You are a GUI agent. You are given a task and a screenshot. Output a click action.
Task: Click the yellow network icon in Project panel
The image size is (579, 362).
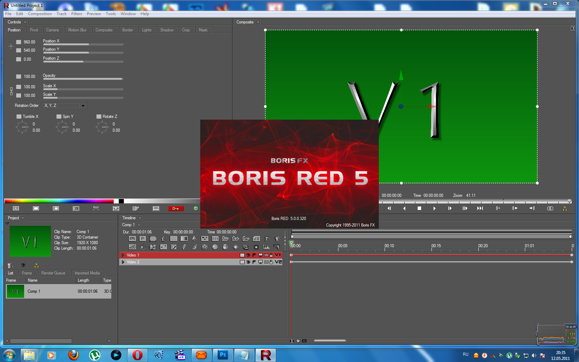click(37, 265)
